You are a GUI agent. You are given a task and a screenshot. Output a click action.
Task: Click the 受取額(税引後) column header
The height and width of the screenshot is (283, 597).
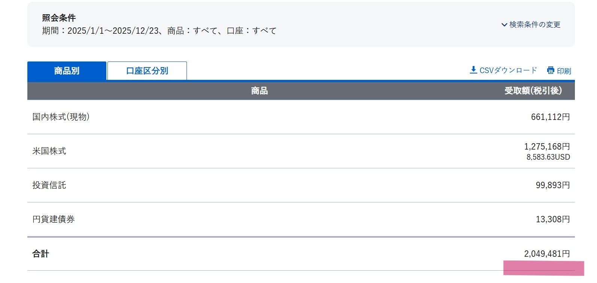[533, 91]
